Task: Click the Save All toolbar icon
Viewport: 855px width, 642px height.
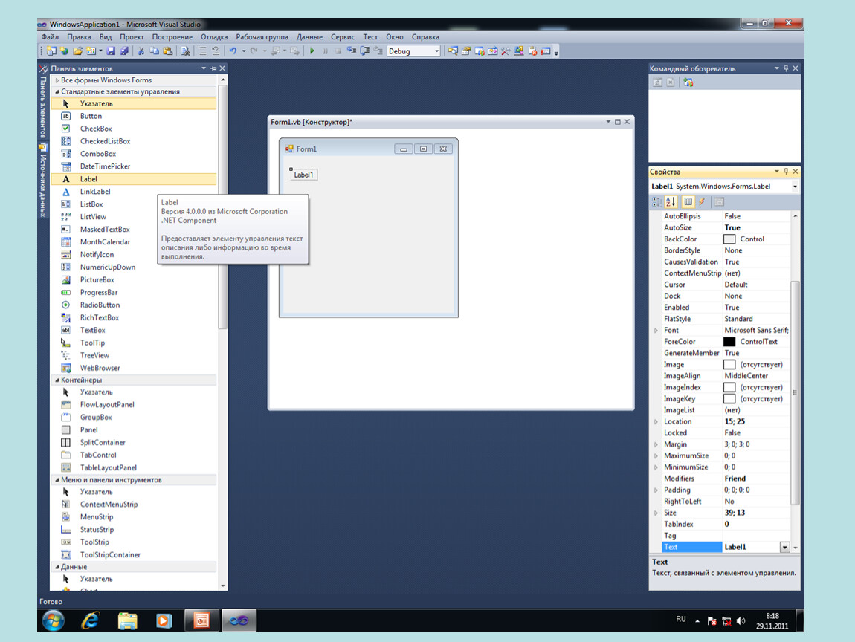Action: tap(124, 51)
